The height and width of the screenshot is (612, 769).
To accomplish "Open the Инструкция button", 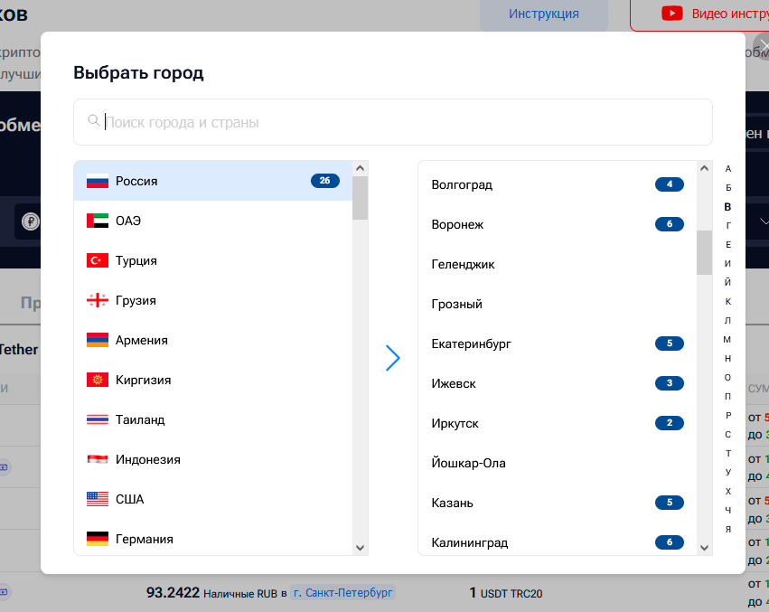I will click(x=543, y=14).
